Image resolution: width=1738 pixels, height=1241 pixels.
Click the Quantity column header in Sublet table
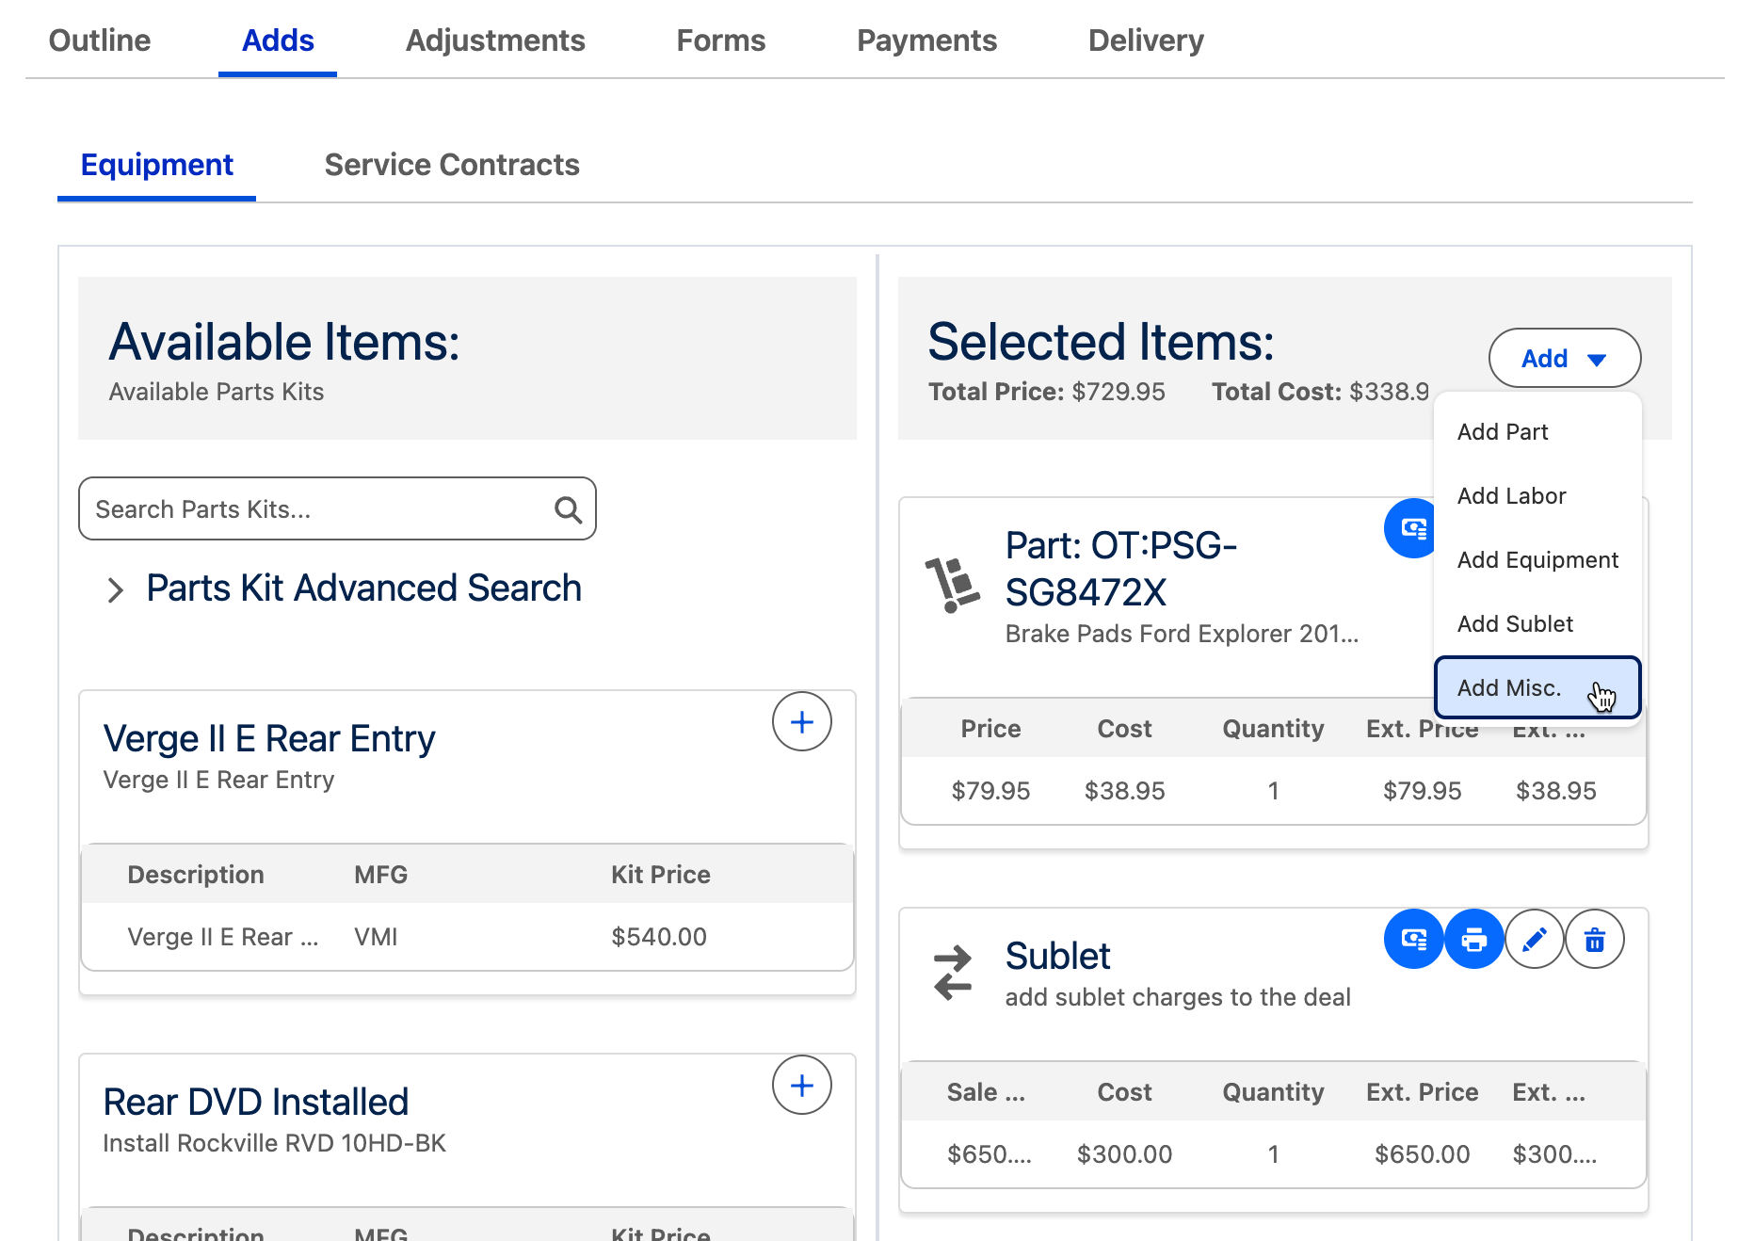point(1273,1092)
